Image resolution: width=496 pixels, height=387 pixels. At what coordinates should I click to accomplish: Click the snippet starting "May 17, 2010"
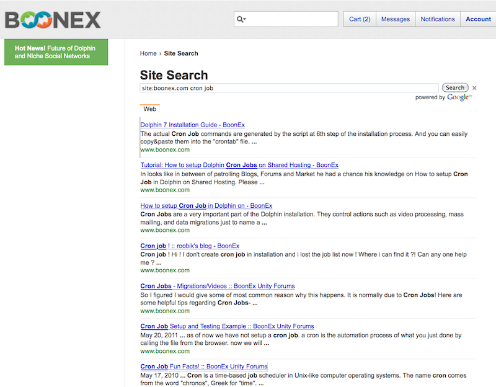[x=303, y=379]
